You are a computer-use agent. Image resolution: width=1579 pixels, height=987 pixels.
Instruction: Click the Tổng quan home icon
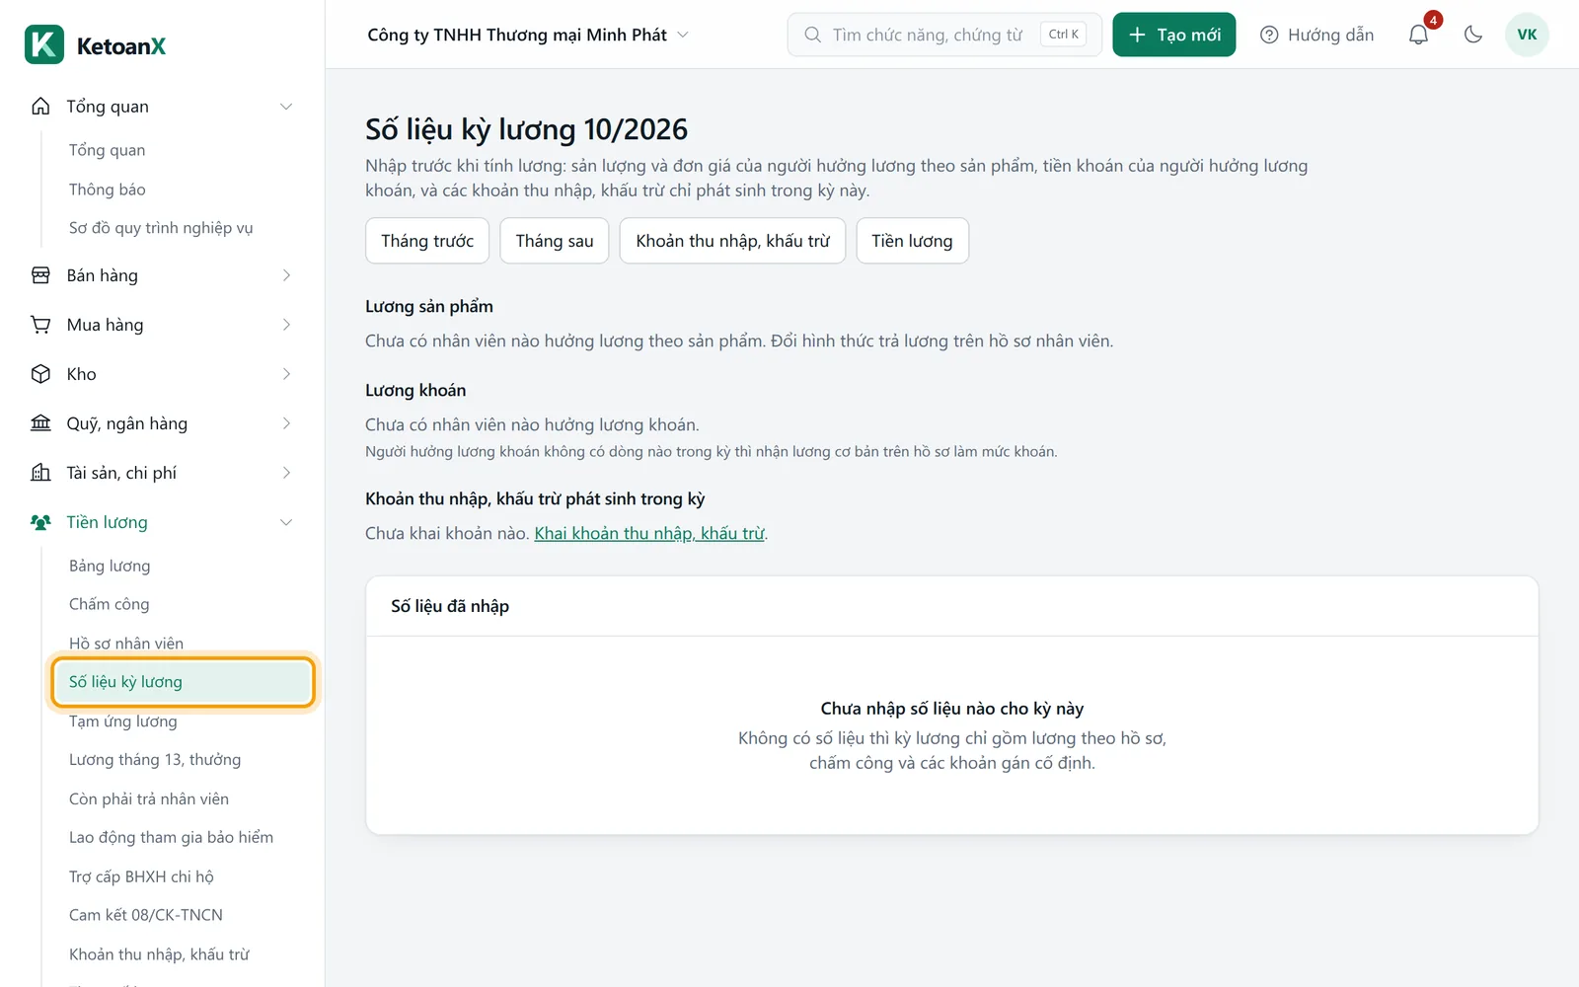click(40, 106)
